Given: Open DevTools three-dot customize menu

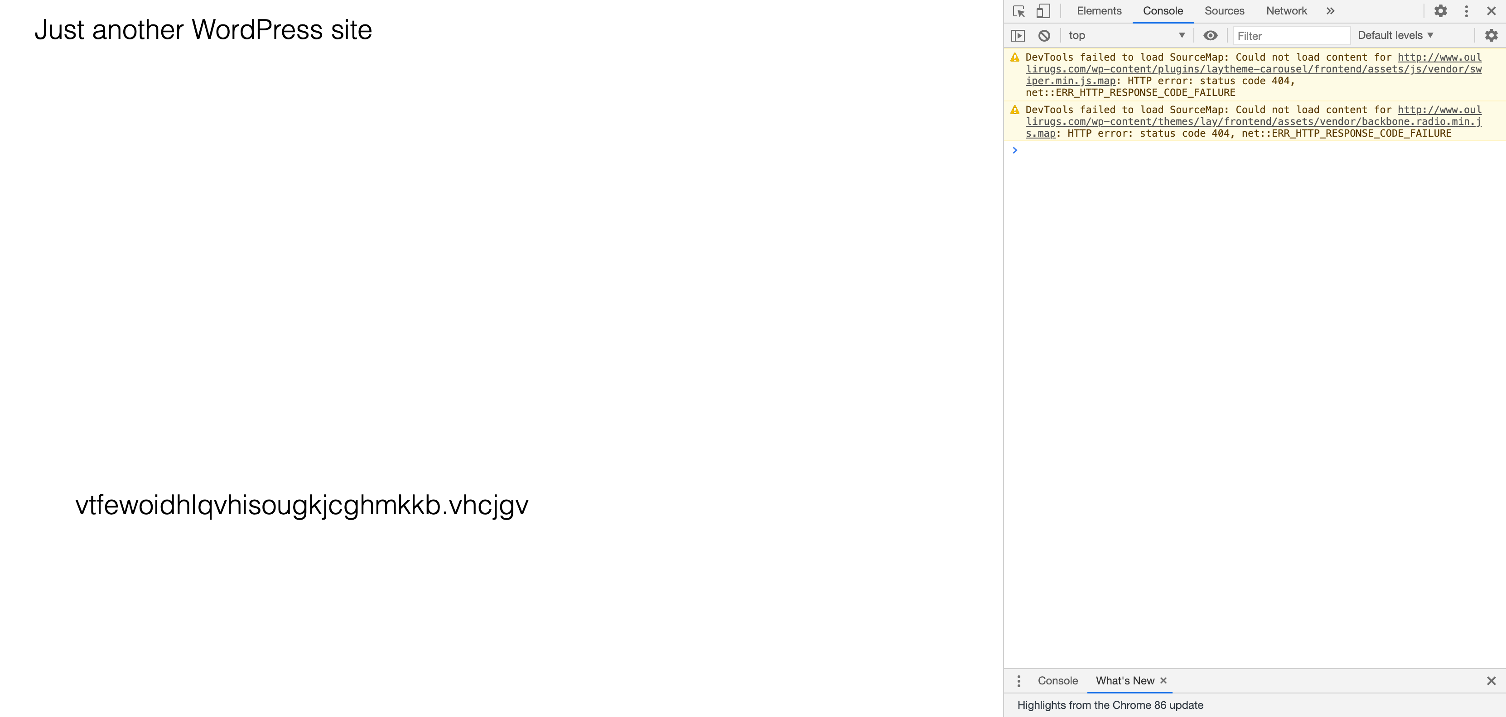Looking at the screenshot, I should pos(1466,11).
